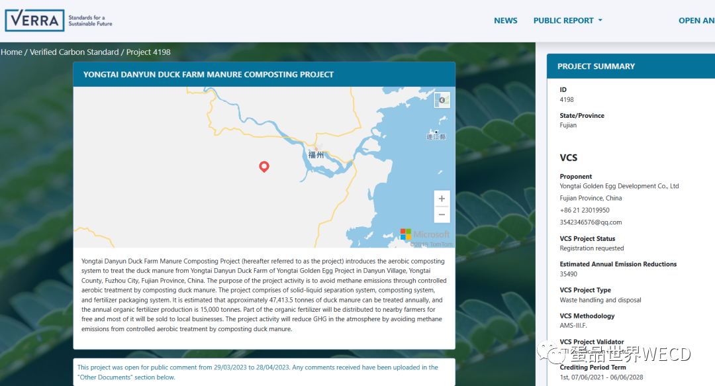The height and width of the screenshot is (386, 715).
Task: Click the Verra logo in the header
Action: (x=59, y=21)
